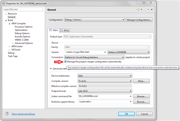Open the Device endianness dropdown

(x=105, y=76)
